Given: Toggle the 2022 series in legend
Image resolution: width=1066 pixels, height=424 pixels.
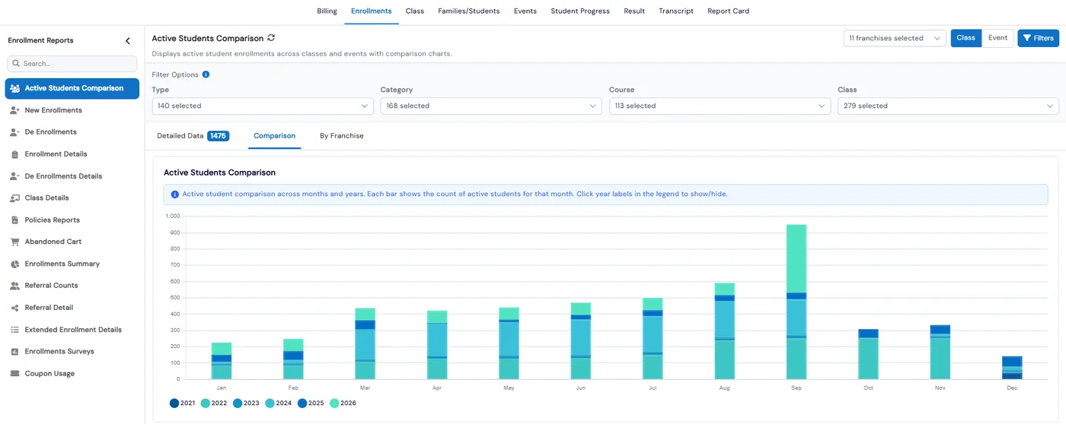Looking at the screenshot, I should (x=215, y=403).
